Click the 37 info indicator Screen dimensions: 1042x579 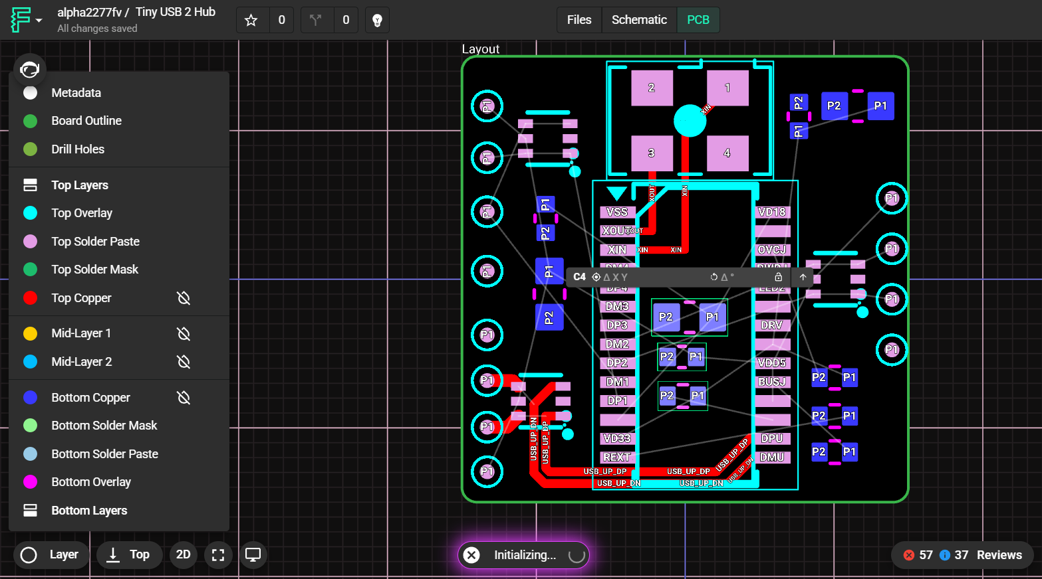pyautogui.click(x=954, y=555)
